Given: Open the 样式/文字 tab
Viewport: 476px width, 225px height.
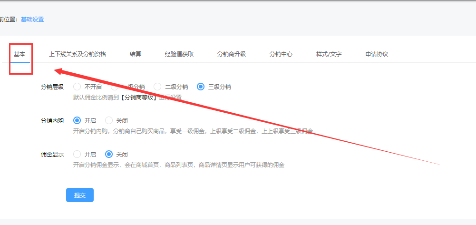Looking at the screenshot, I should click(x=329, y=54).
